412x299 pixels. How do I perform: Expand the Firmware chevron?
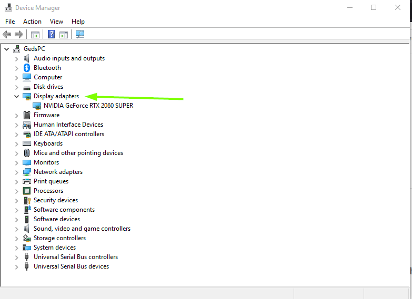[16, 116]
